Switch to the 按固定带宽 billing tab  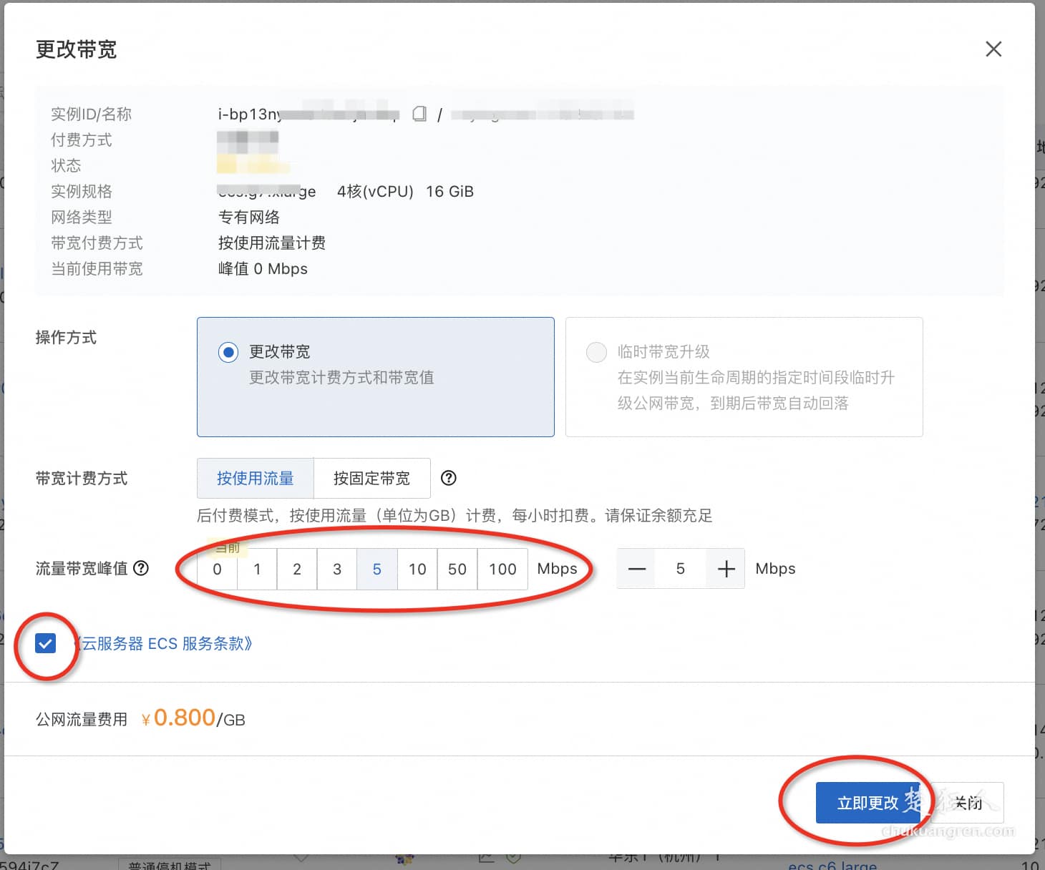pyautogui.click(x=371, y=478)
